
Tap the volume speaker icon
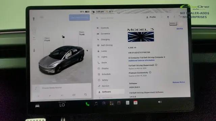(x=160, y=102)
